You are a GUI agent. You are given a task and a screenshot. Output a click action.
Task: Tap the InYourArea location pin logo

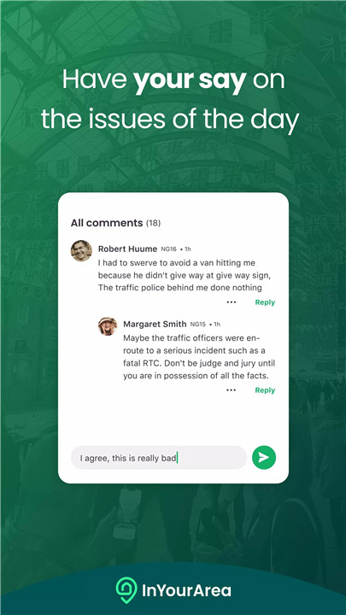[x=126, y=590]
